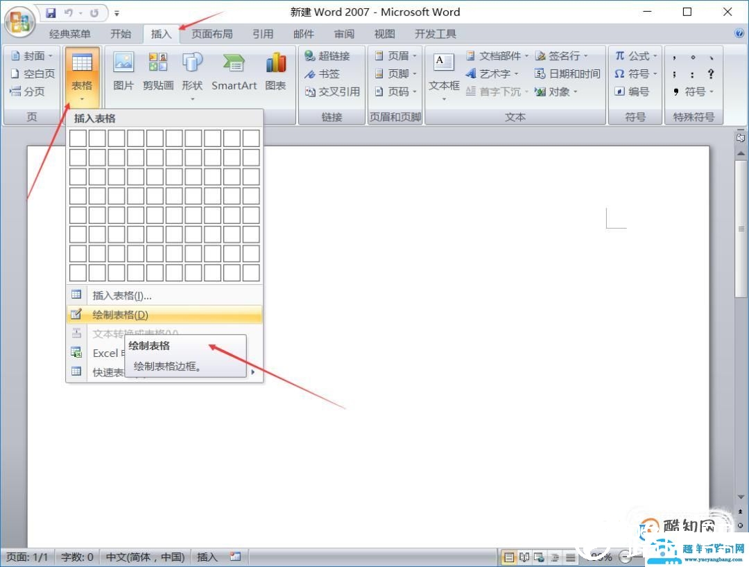Insert a 超链接 hyperlink

tap(327, 56)
